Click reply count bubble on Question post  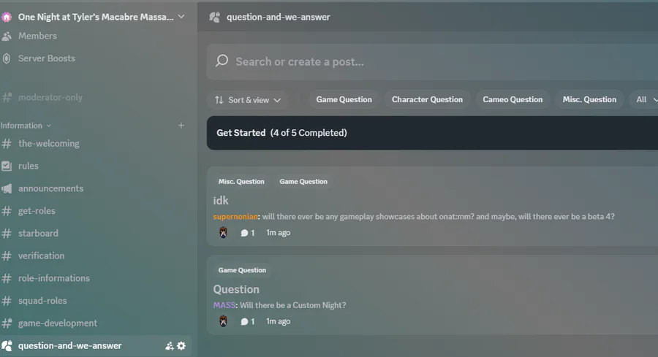248,322
